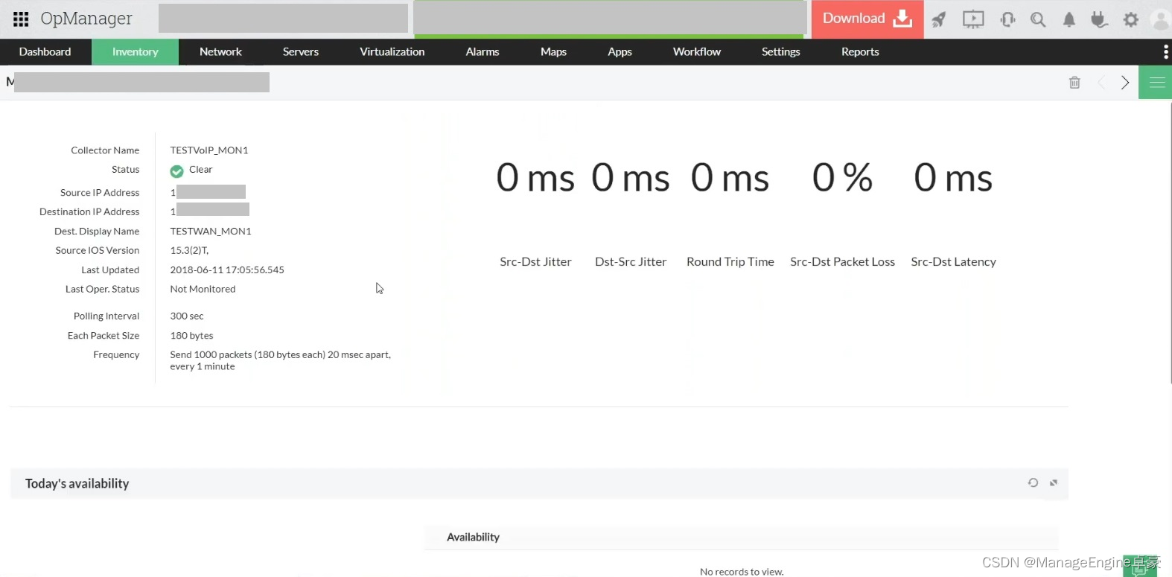The width and height of the screenshot is (1172, 577).
Task: Click the green Clear status icon
Action: pyautogui.click(x=176, y=171)
